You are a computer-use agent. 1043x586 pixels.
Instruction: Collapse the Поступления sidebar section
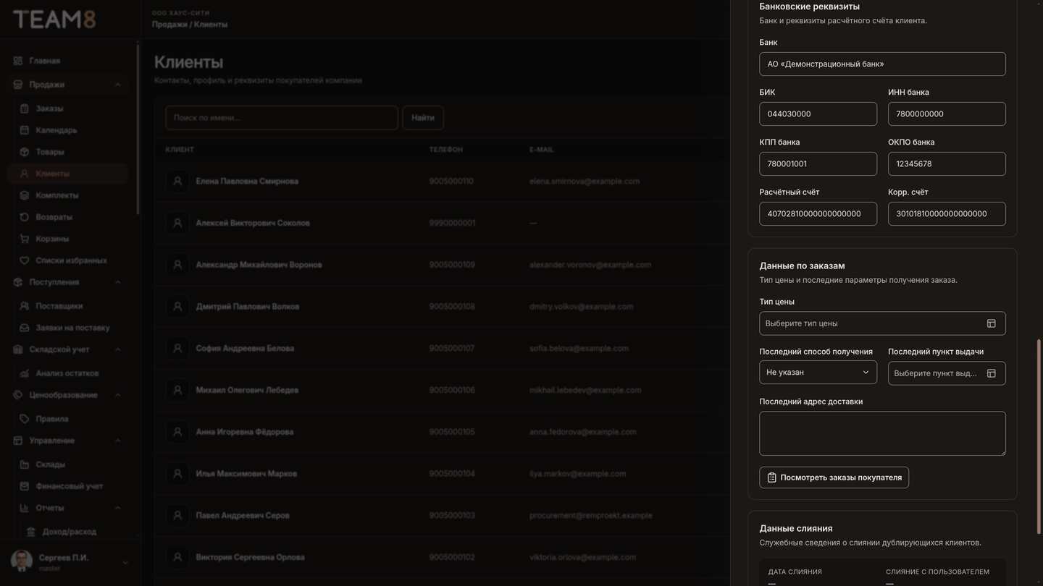(x=118, y=282)
